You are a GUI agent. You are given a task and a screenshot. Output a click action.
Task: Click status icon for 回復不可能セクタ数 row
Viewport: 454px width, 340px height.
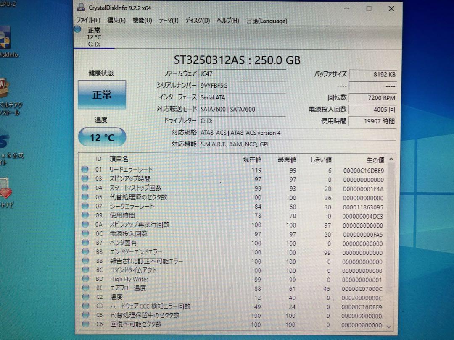(x=85, y=324)
